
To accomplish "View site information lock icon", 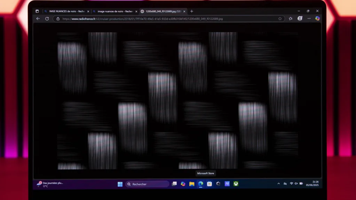I will pyautogui.click(x=58, y=19).
